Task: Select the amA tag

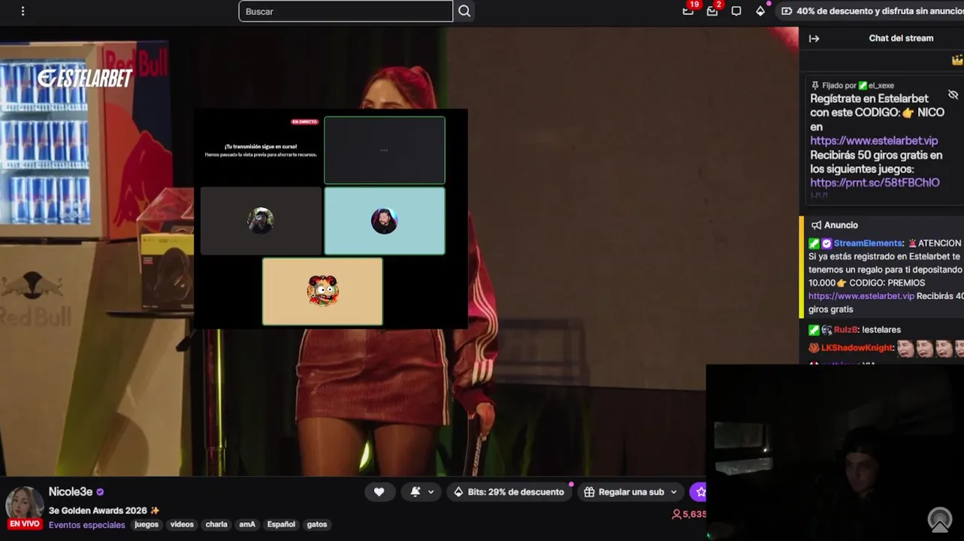Action: [247, 524]
